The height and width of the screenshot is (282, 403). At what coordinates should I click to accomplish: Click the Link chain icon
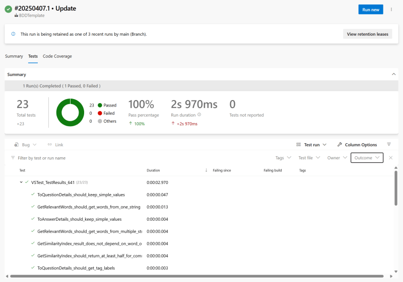point(49,145)
